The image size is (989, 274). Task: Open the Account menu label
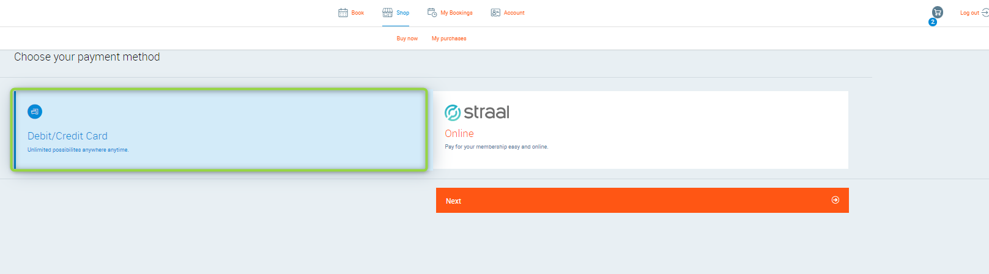coord(514,13)
